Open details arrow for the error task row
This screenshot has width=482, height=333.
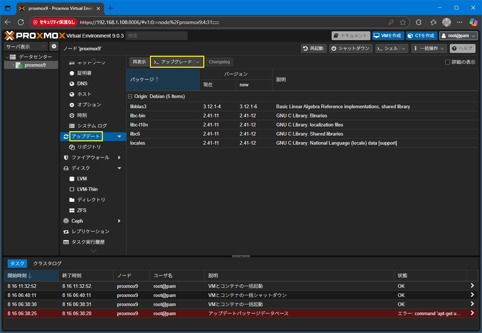pyautogui.click(x=472, y=313)
